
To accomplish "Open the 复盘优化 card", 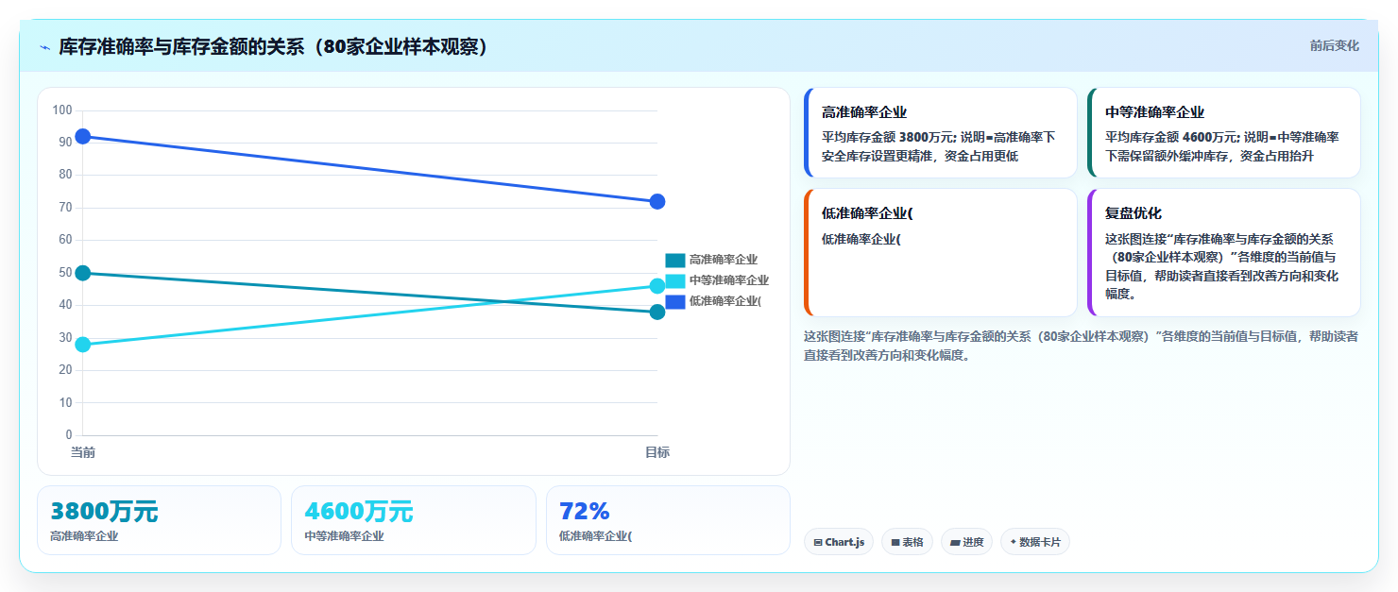I will click(1224, 253).
